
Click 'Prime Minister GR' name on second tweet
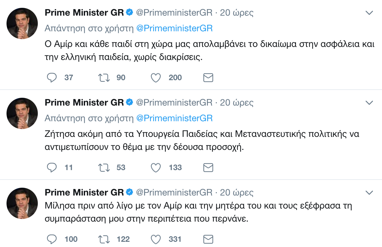click(x=84, y=103)
